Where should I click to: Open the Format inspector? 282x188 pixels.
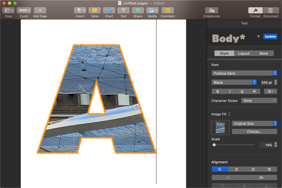(255, 11)
